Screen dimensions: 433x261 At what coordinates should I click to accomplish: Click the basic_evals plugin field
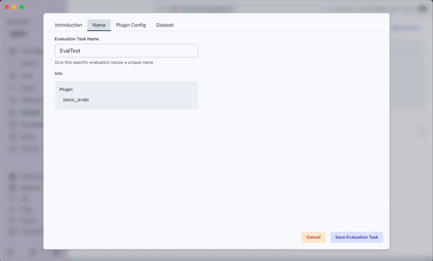(126, 99)
